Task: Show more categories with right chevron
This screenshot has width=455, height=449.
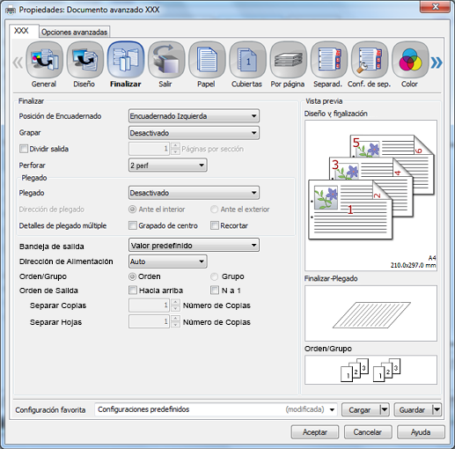Action: [x=437, y=63]
